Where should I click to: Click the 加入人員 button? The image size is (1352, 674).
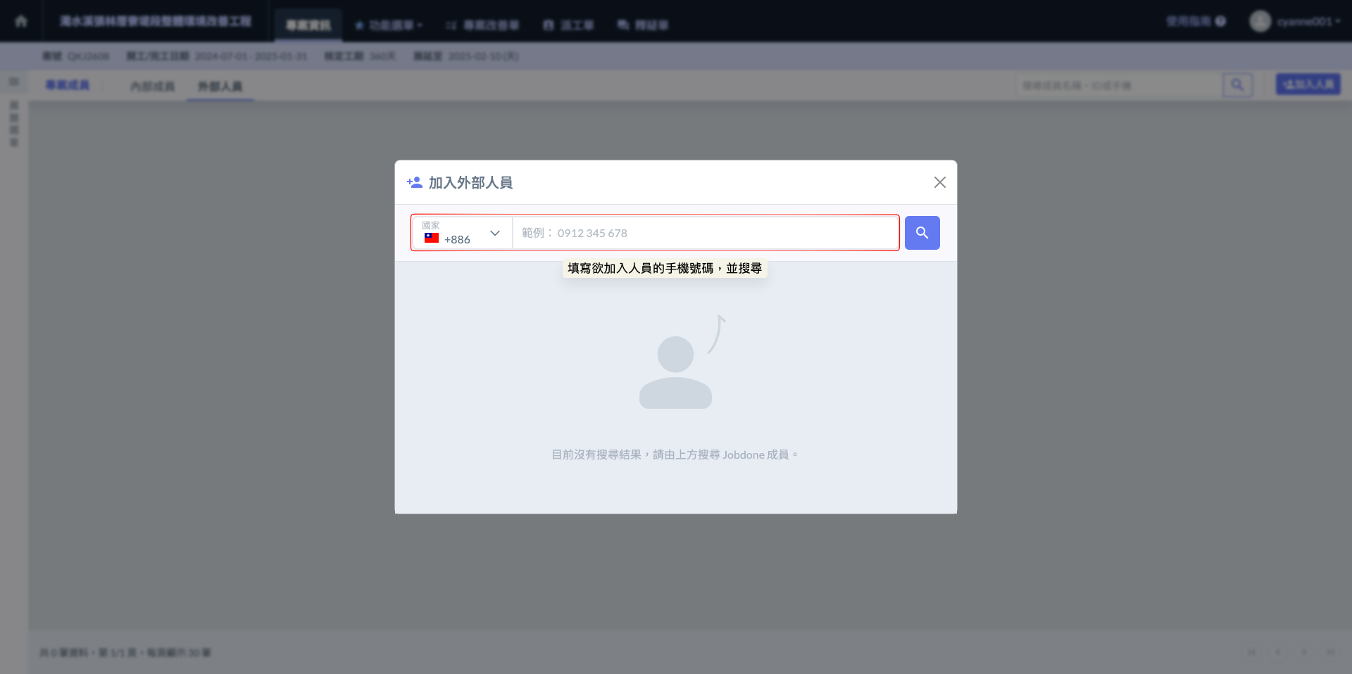tap(1308, 84)
